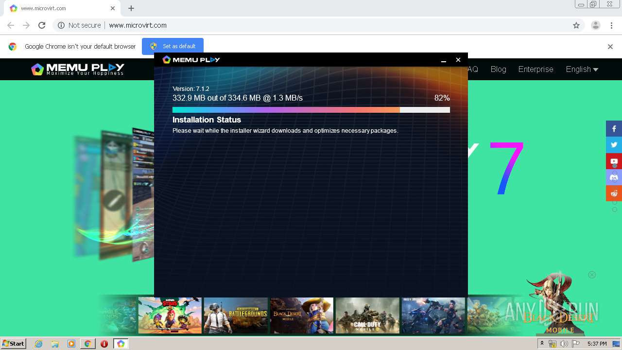Click the Not secure site info icon
Screen dimensions: 622x350
61,25
